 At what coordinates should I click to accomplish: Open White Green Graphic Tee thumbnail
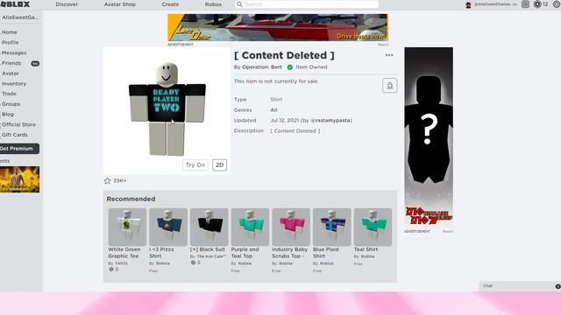click(x=127, y=227)
